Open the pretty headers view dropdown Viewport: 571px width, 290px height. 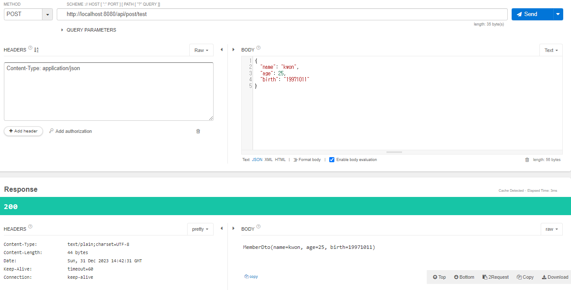(200, 229)
